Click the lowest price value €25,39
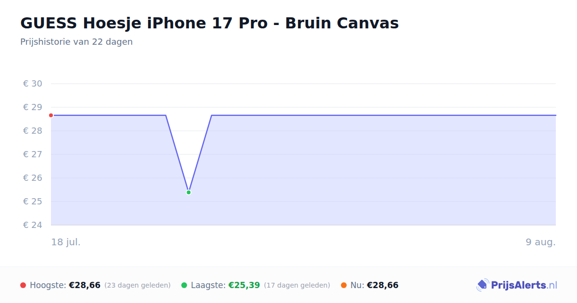Viewport: 577px width, 303px height. pos(244,285)
